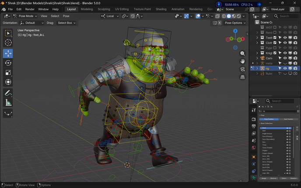The width and height of the screenshot is (301, 188).
Task: Open the Scene properties tab
Action: pos(254,140)
